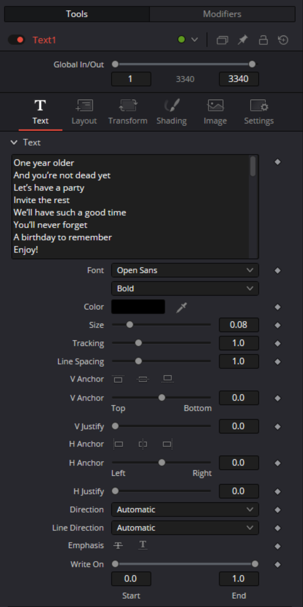Open the Layout tab
Image resolution: width=303 pixels, height=607 pixels.
pos(84,112)
